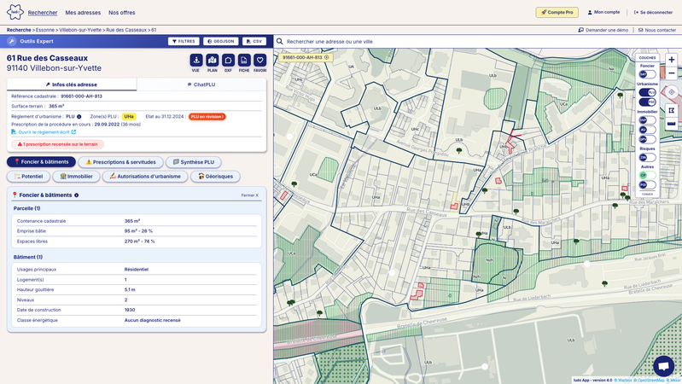Open the chat support bubble
Screen dimensions: 682x384
point(663,365)
